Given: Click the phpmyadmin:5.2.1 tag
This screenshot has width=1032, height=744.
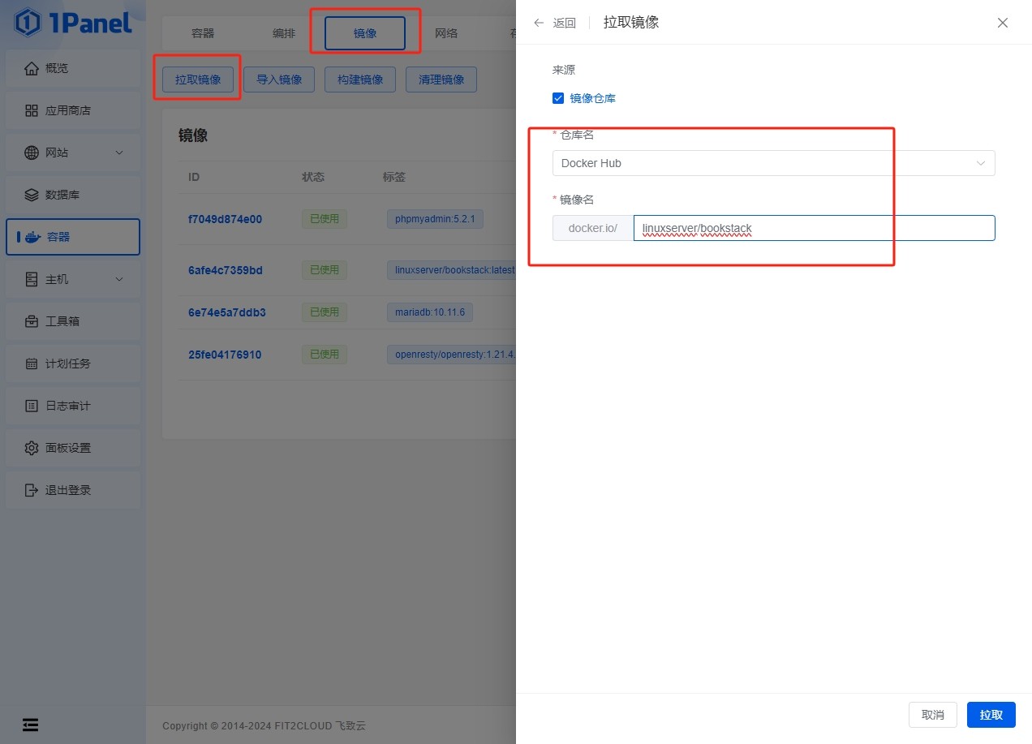Looking at the screenshot, I should [436, 219].
